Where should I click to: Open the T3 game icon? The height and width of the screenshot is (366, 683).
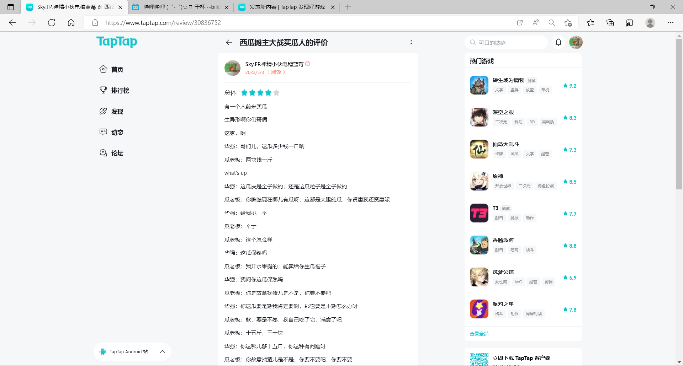click(479, 213)
